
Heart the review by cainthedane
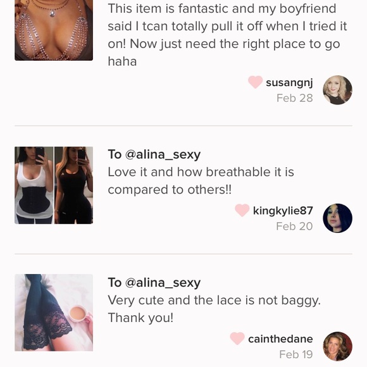tap(237, 339)
